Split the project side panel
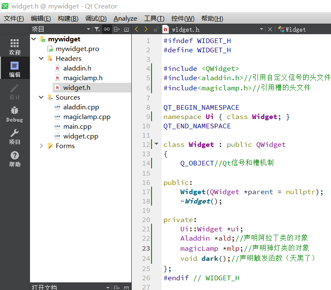Image resolution: width=331 pixels, height=290 pixels. (x=117, y=30)
